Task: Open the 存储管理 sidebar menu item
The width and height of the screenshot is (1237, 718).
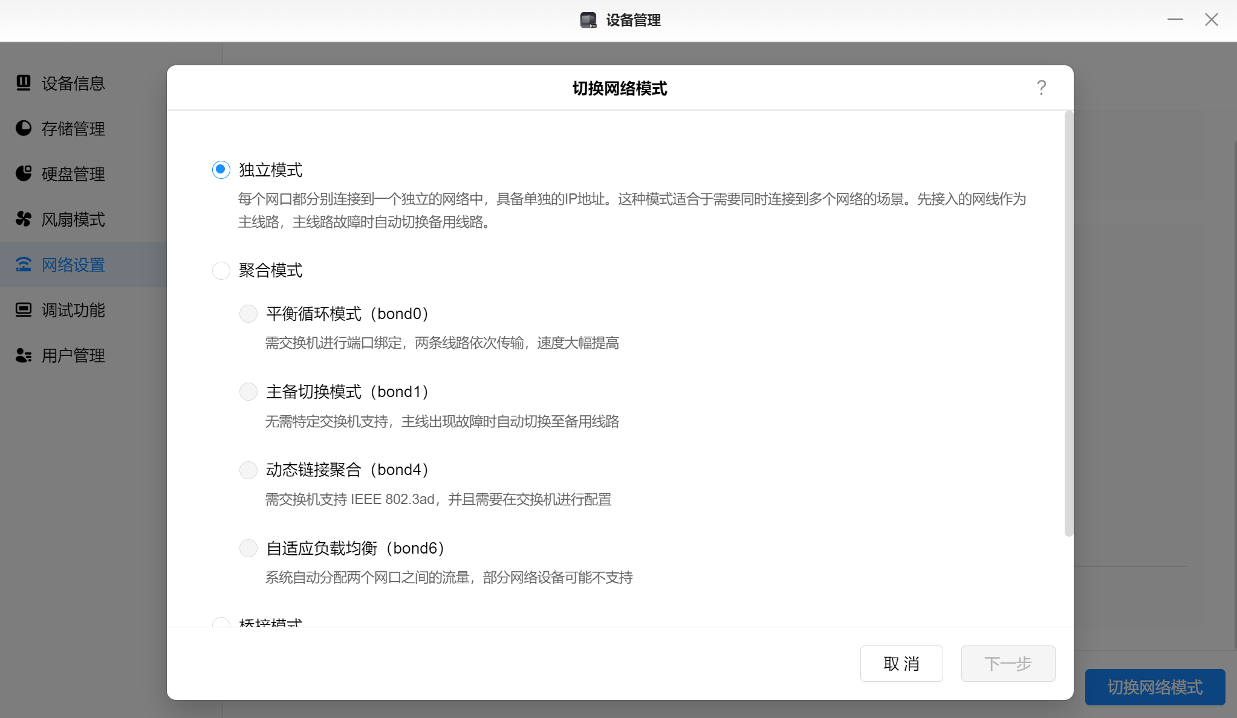Action: pyautogui.click(x=73, y=129)
